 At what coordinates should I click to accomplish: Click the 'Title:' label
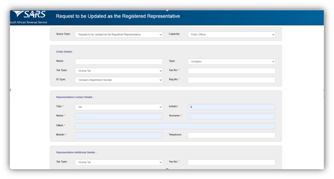point(60,106)
